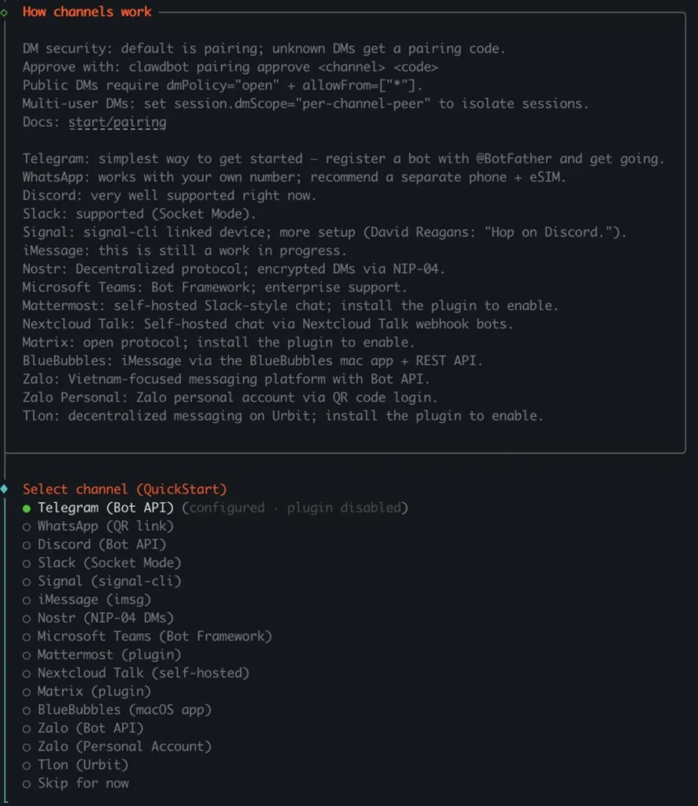Select Discord (Bot API) channel
The width and height of the screenshot is (698, 806).
click(x=102, y=544)
